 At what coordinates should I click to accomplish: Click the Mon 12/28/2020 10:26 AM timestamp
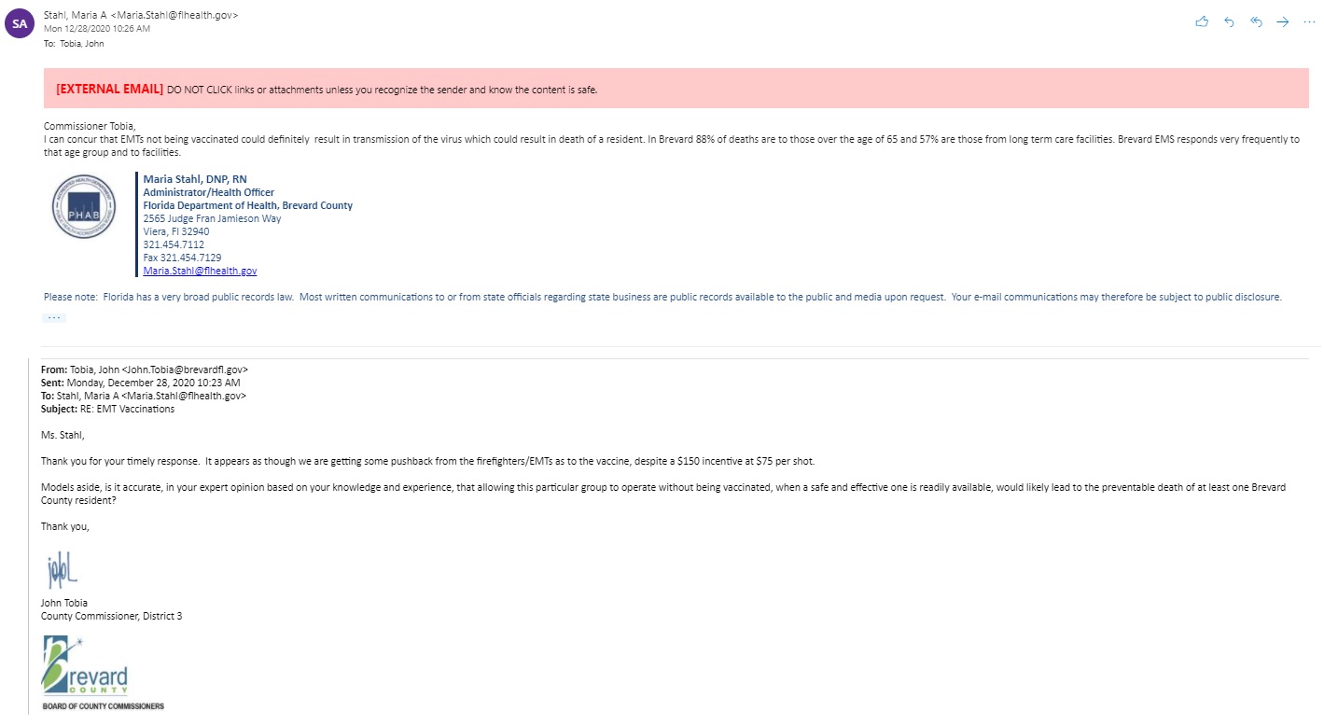coord(97,29)
